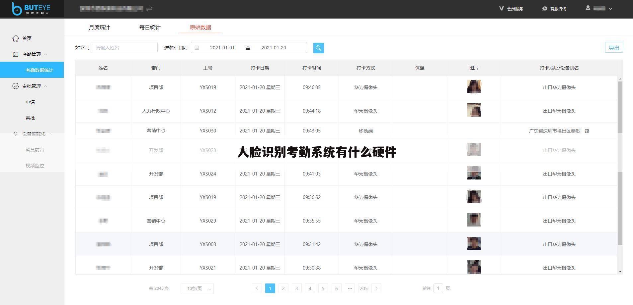Image resolution: width=633 pixels, height=305 pixels.
Task: Open photo thumbnail for 09:36:52 record
Action: 474,196
